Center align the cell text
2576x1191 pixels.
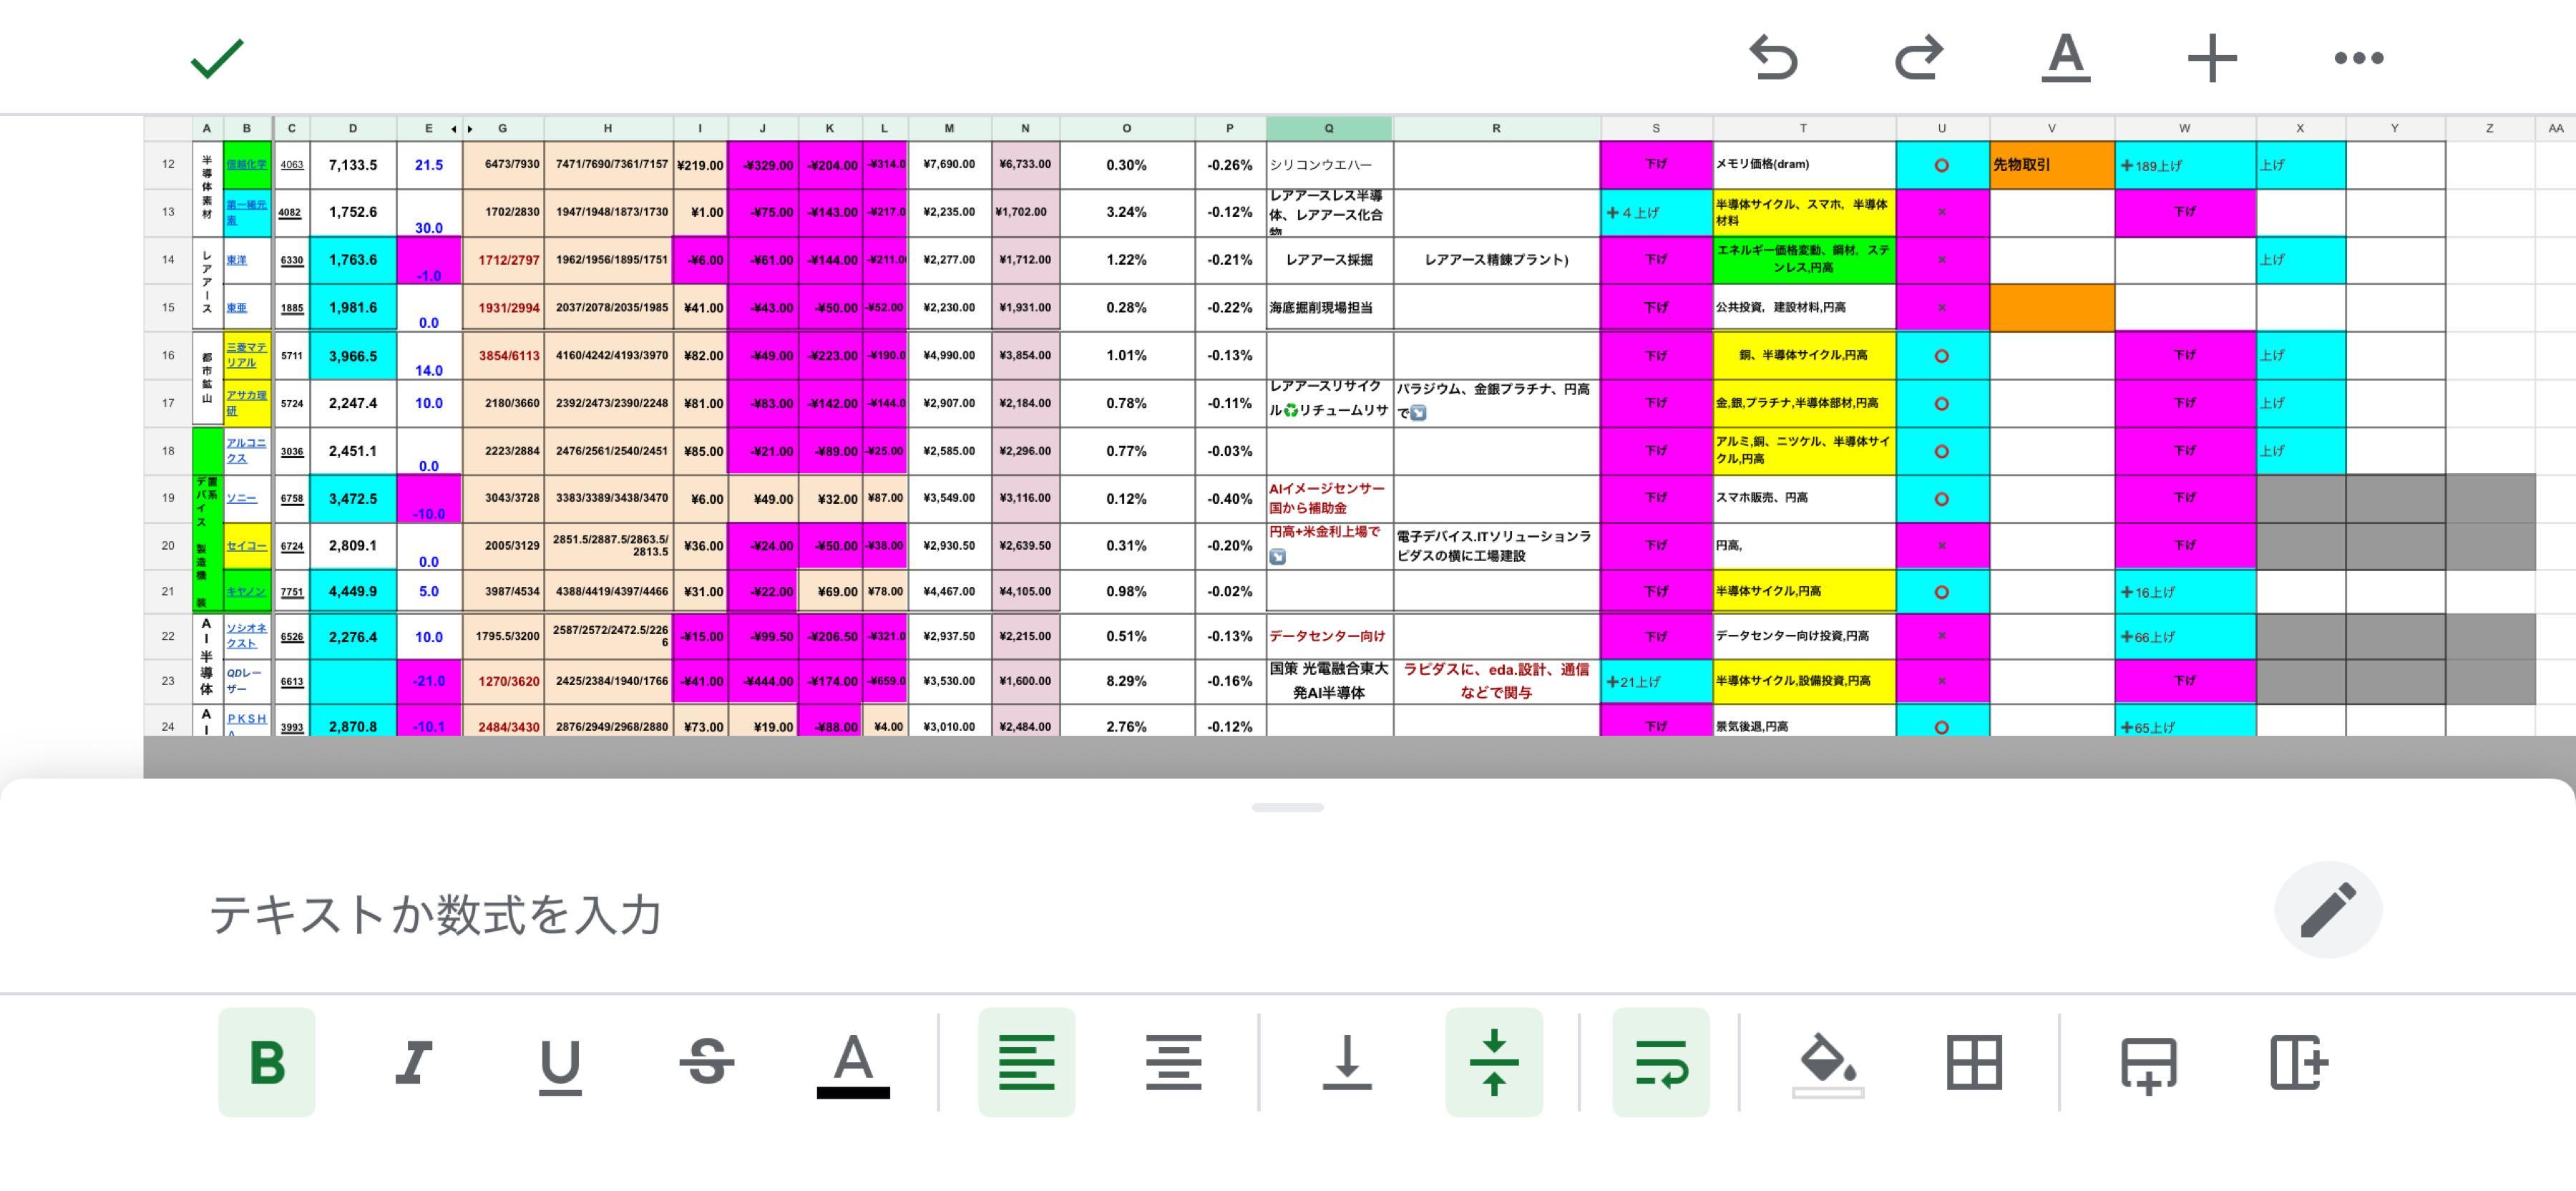click(1174, 1062)
